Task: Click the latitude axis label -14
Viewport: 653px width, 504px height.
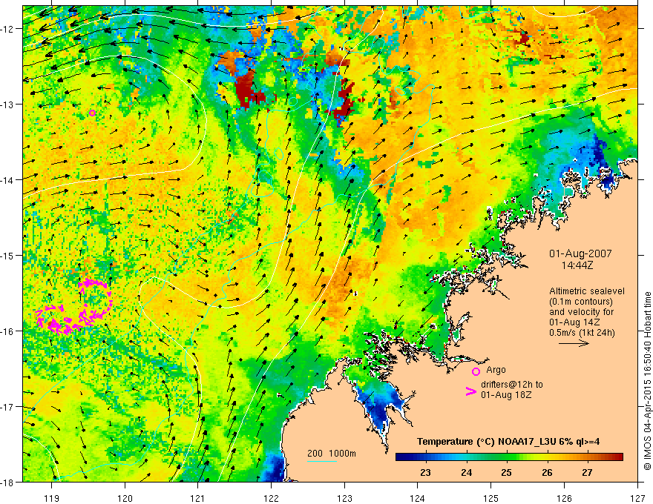Action: point(8,180)
